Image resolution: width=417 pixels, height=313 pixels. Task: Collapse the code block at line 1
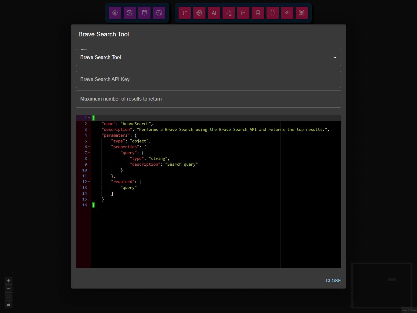pos(89,118)
